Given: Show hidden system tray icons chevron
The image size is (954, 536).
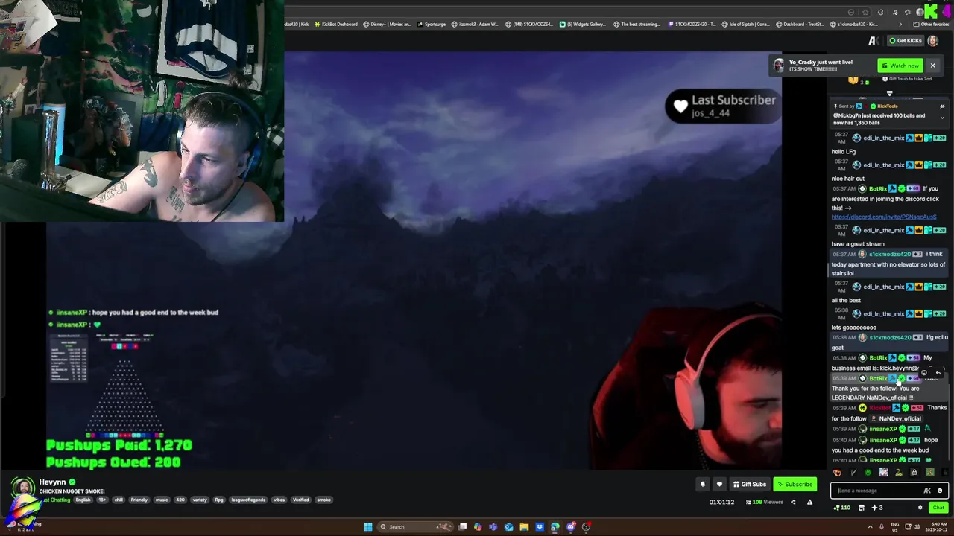Looking at the screenshot, I should click(870, 526).
